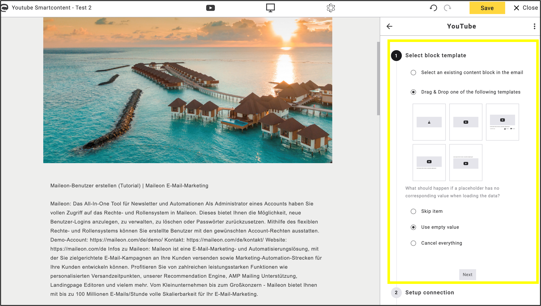The width and height of the screenshot is (541, 306).
Task: Pick the image-only template thumbnail
Action: point(429,122)
